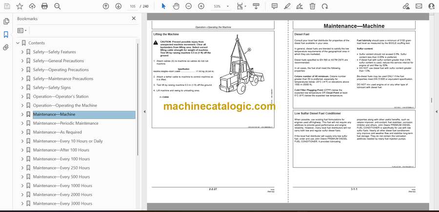Zoom in with the plus icon
The image size is (439, 212).
200,6
